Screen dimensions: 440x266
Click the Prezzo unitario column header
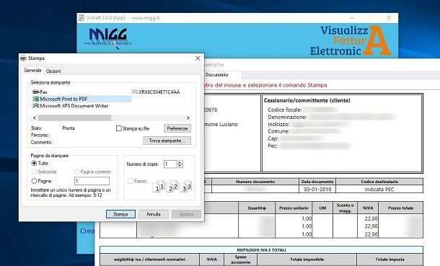tap(294, 208)
